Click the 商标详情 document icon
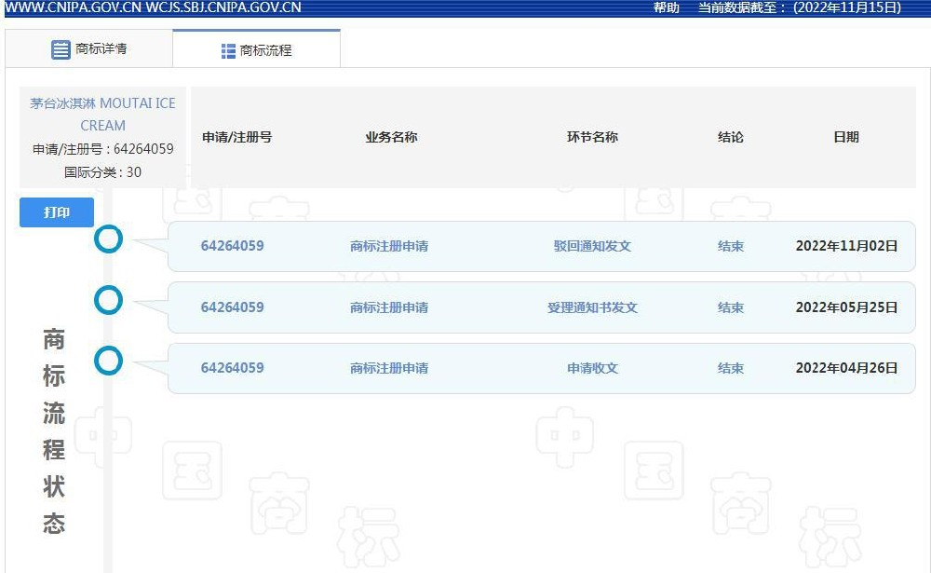 (61, 49)
